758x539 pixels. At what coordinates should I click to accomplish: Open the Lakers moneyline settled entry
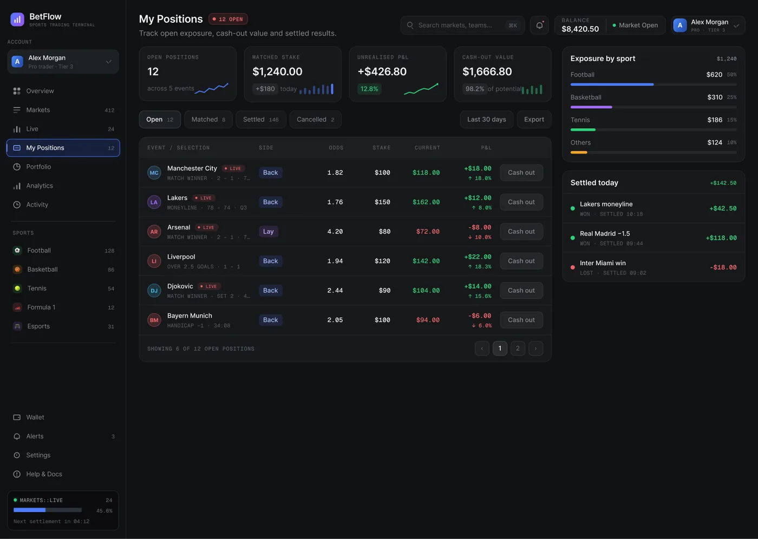coord(654,208)
